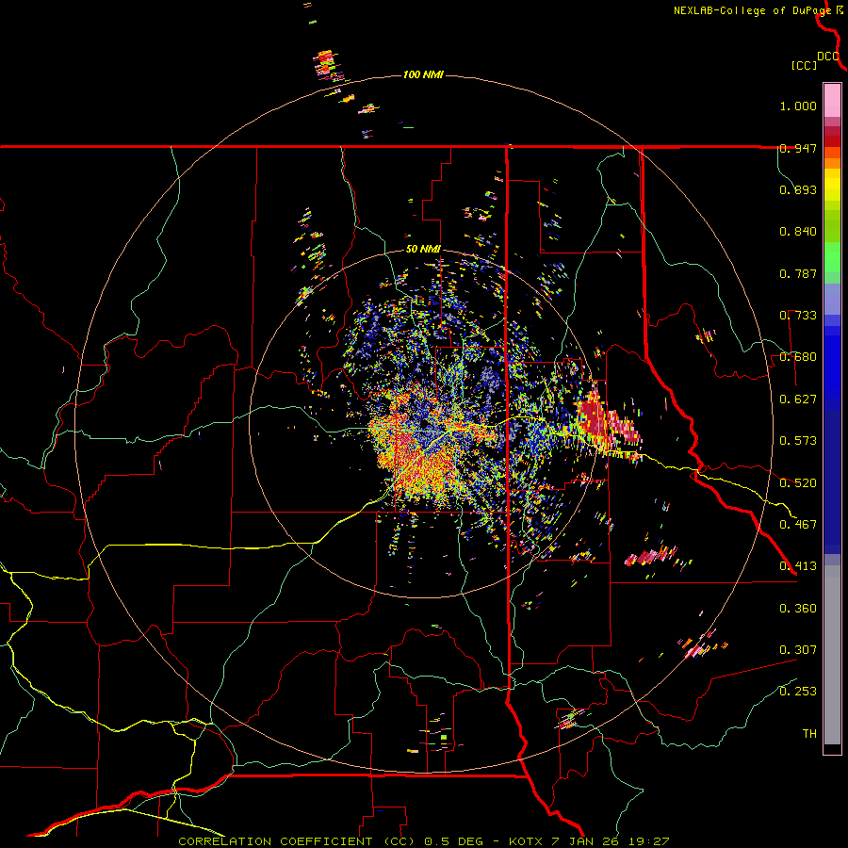Click the 7 JAN 26 19:27 timestamp
This screenshot has height=848, width=848.
pyautogui.click(x=611, y=841)
